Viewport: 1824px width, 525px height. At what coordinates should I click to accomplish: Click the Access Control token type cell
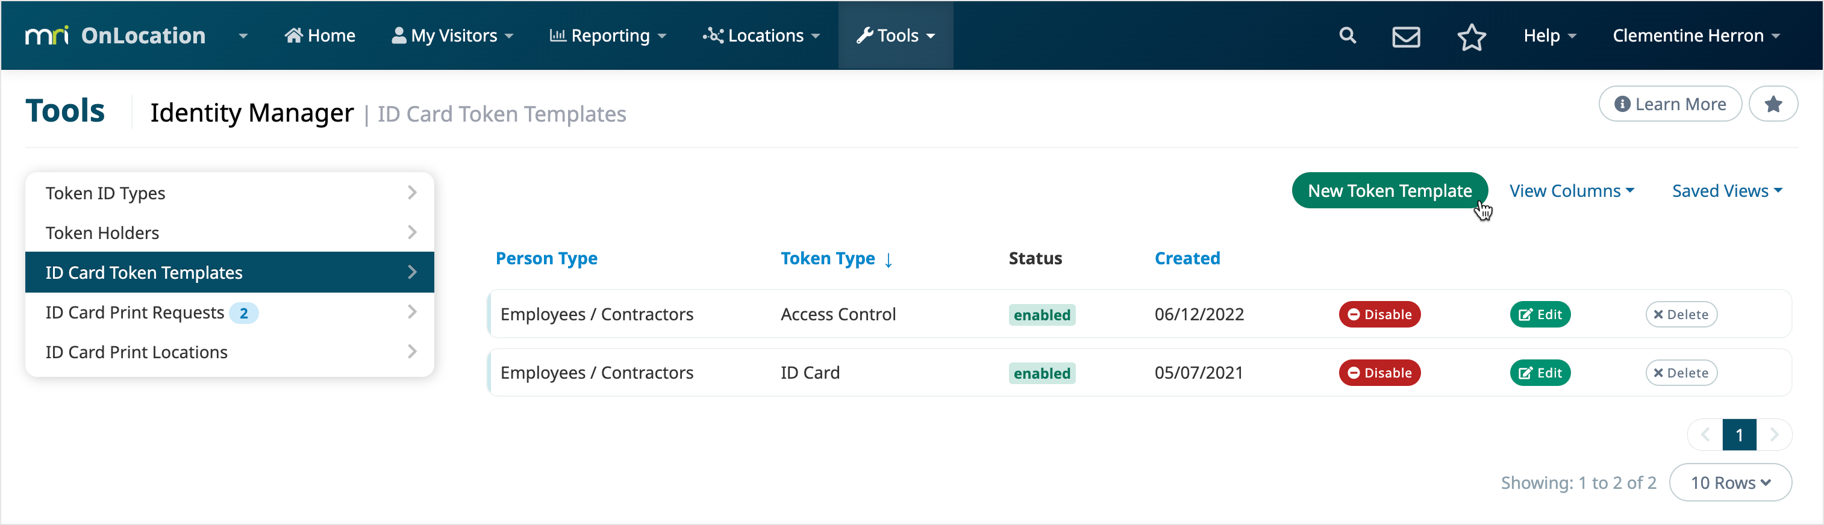[839, 314]
